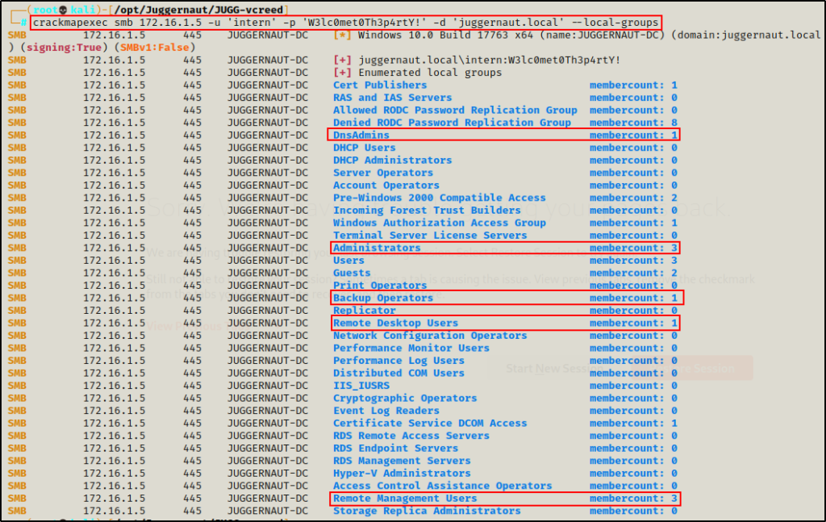Click 'Terminal Server License Servers' group
The width and height of the screenshot is (826, 522).
click(430, 236)
